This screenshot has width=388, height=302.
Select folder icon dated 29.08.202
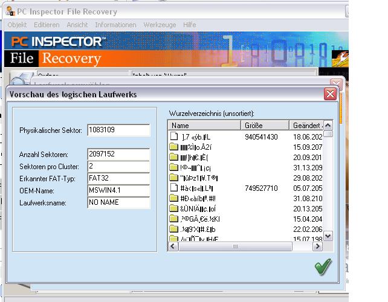click(174, 178)
